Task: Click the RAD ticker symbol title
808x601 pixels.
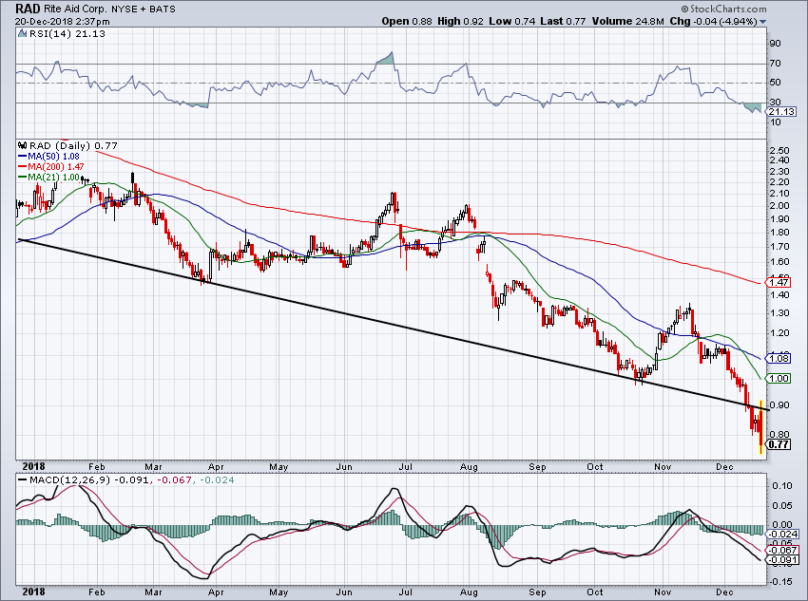Action: click(x=28, y=9)
